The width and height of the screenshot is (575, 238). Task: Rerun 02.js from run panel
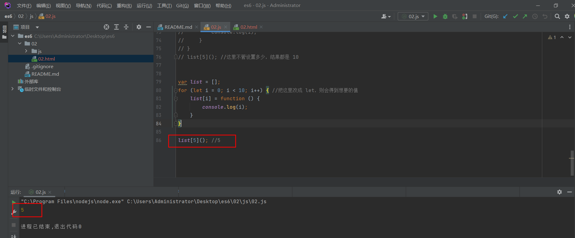(x=14, y=202)
